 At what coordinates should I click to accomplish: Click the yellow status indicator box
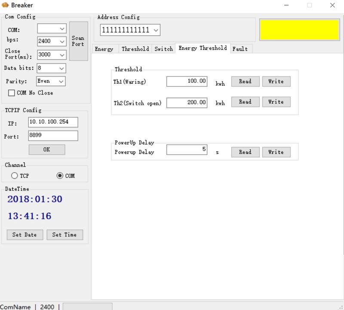300,30
